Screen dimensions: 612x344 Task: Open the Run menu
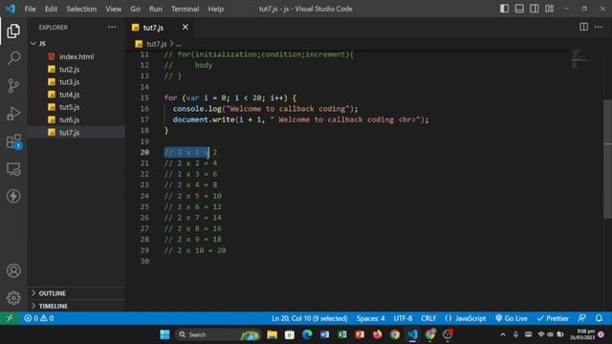(x=155, y=9)
